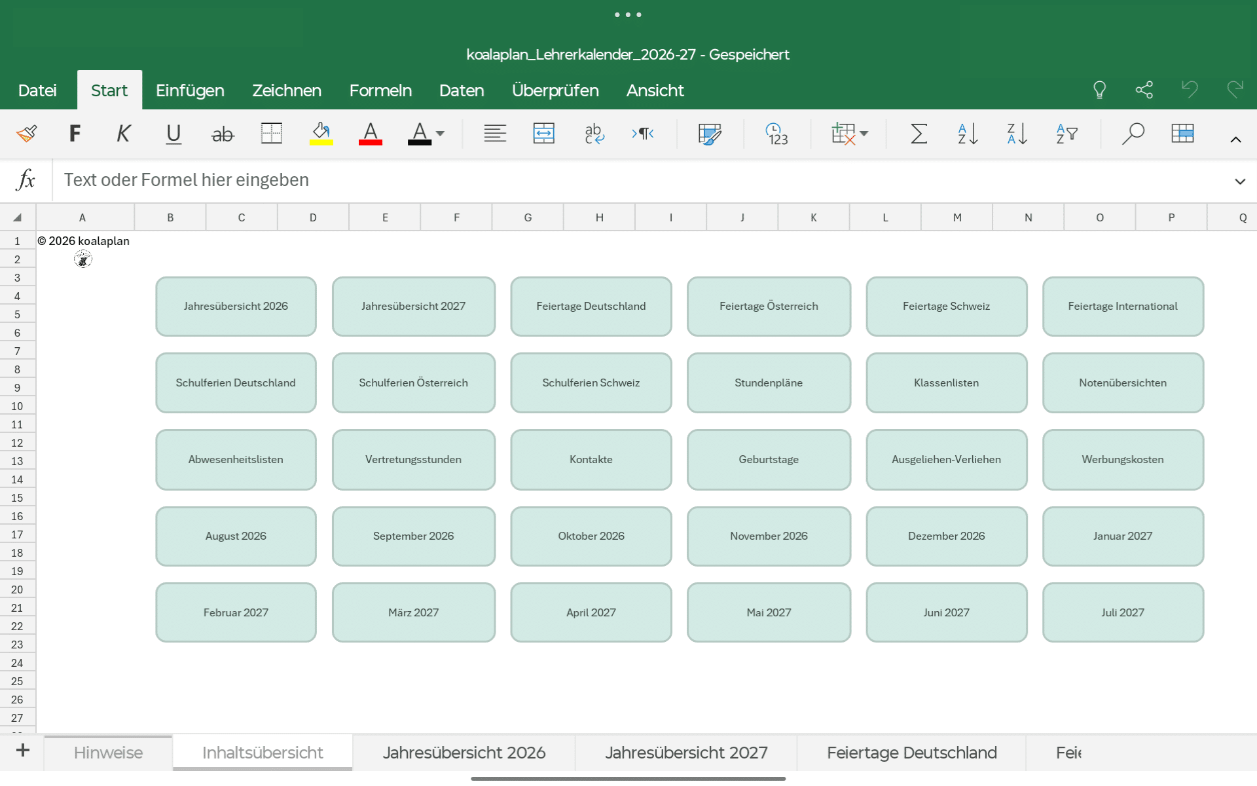Select the Format Painter tool

click(26, 134)
